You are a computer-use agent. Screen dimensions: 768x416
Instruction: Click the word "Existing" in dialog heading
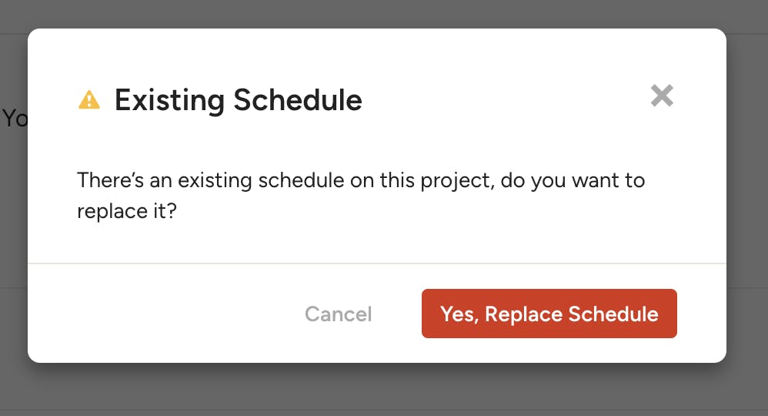[x=169, y=101]
